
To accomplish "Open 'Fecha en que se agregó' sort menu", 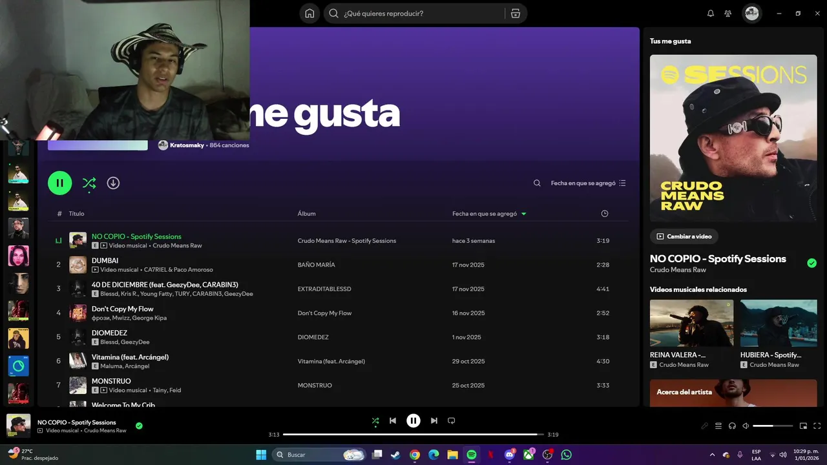I will pos(588,183).
